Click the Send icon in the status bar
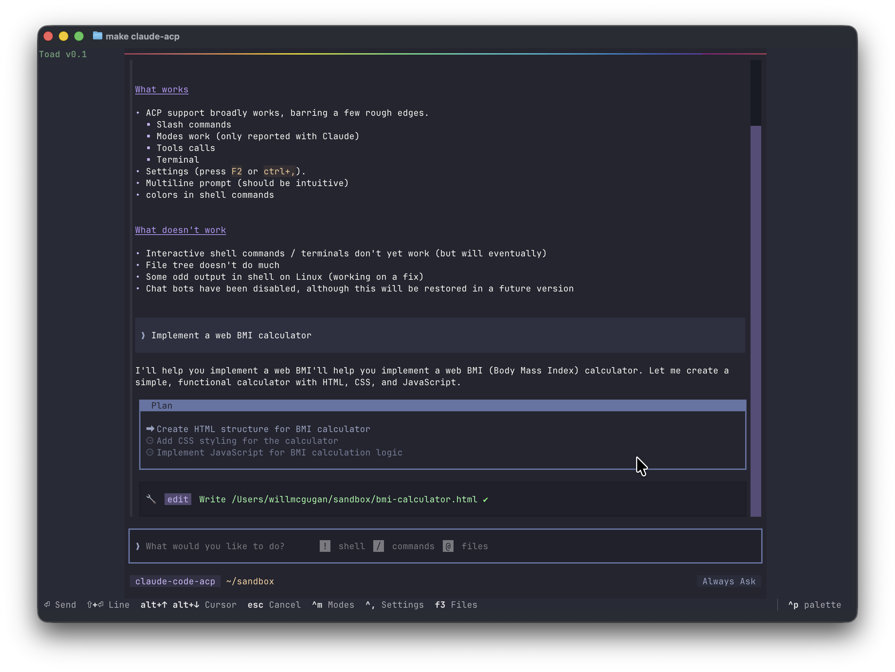This screenshot has height=672, width=895. (x=47, y=604)
